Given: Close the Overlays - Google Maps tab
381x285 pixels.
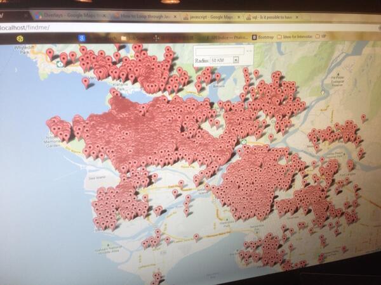Looking at the screenshot, I should coord(104,16).
